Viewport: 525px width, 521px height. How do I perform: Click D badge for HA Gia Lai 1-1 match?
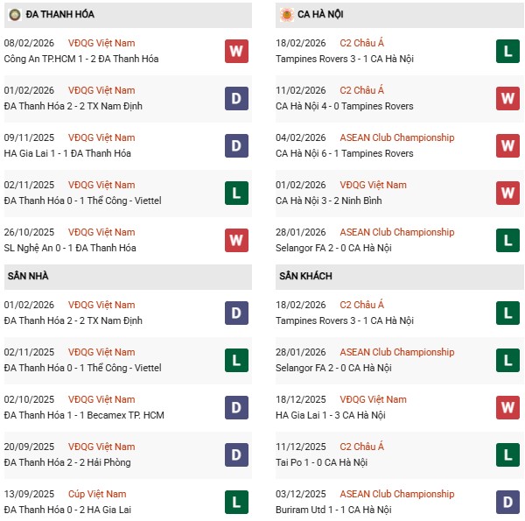point(235,145)
